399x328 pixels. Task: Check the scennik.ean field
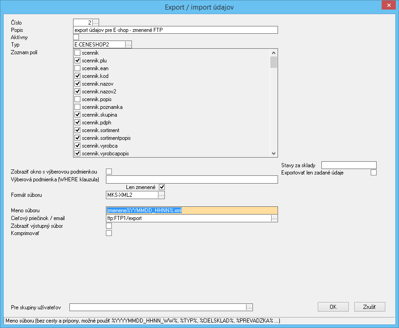[78, 68]
